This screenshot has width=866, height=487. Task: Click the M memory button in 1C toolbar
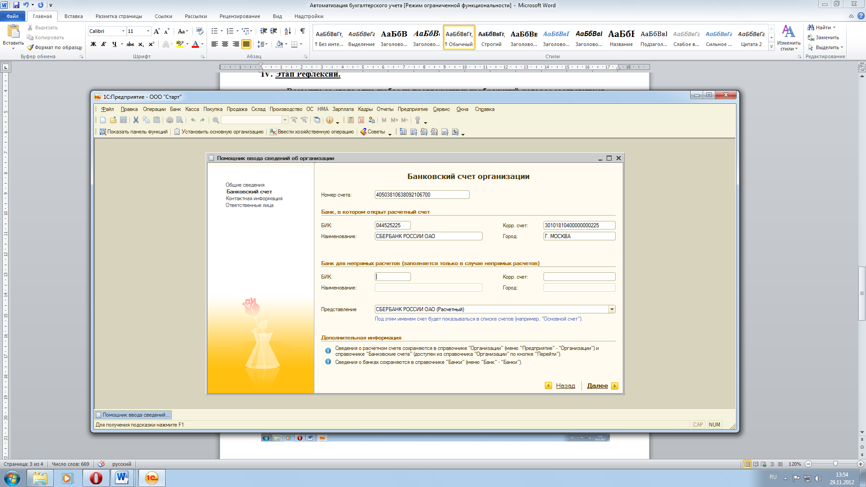[384, 120]
